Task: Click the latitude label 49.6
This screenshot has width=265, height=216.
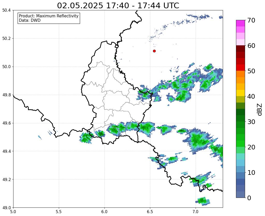Action: coord(6,123)
